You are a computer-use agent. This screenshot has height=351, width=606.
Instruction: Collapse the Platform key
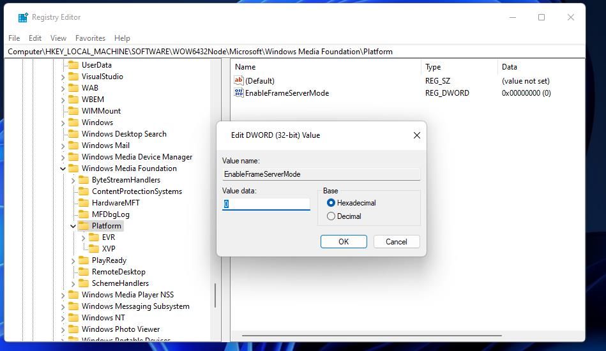73,227
